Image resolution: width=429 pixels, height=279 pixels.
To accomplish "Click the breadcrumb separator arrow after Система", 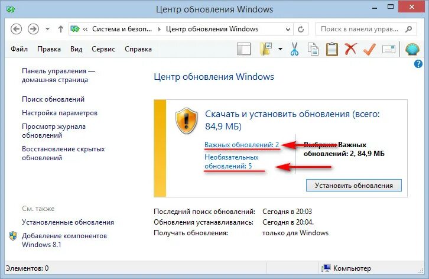I will [x=159, y=29].
